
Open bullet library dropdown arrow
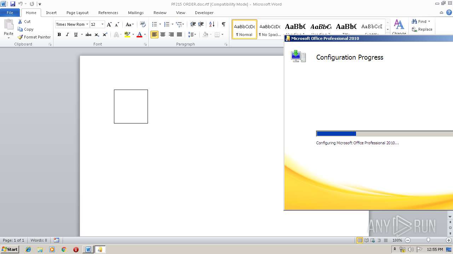pos(160,24)
